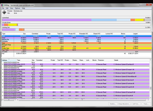Select the Mapped File summary row
Viewport: 153px width, 111px height.
click(x=76, y=40)
